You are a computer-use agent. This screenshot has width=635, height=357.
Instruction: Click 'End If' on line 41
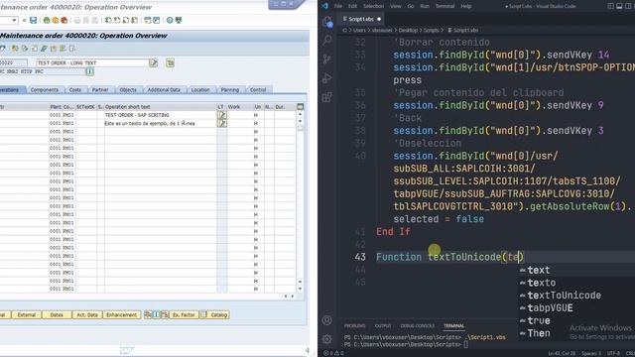[393, 231]
